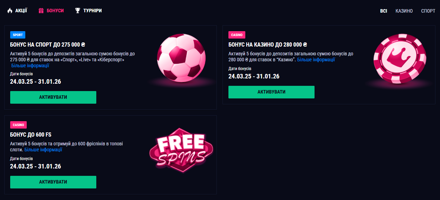The width and height of the screenshot is (440, 200).
Task: Open the Акції tab
Action: pyautogui.click(x=21, y=11)
